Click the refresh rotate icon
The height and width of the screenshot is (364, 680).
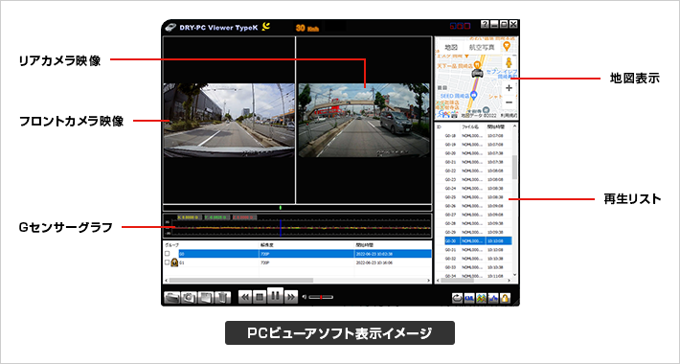click(x=457, y=298)
